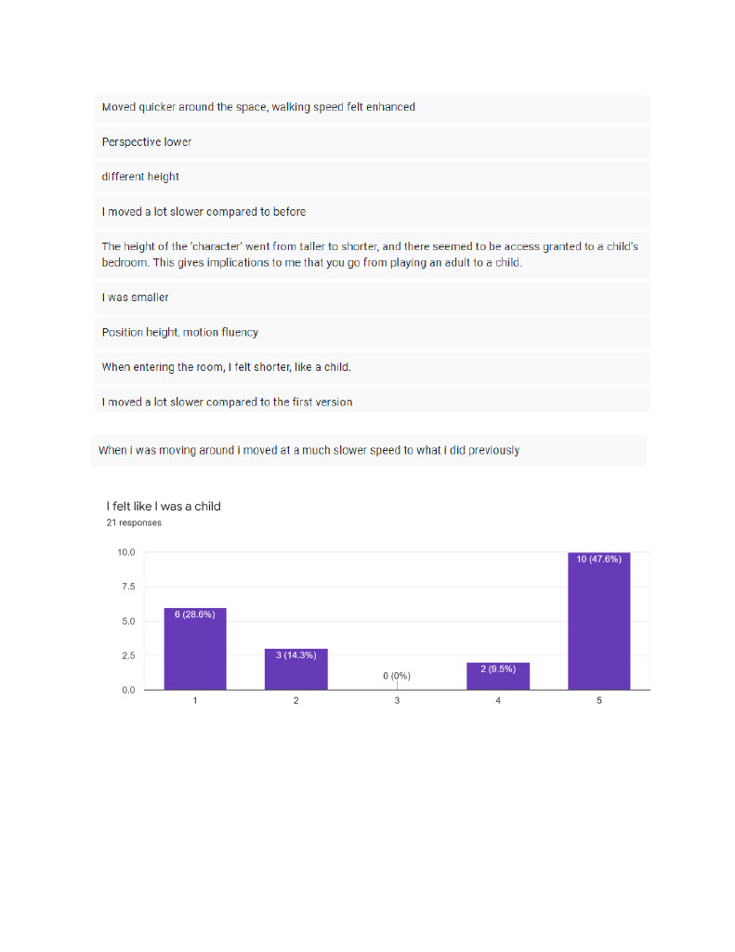This screenshot has height=952, width=735.
Task: Click response 'slower compared to the first version'
Action: [x=372, y=400]
